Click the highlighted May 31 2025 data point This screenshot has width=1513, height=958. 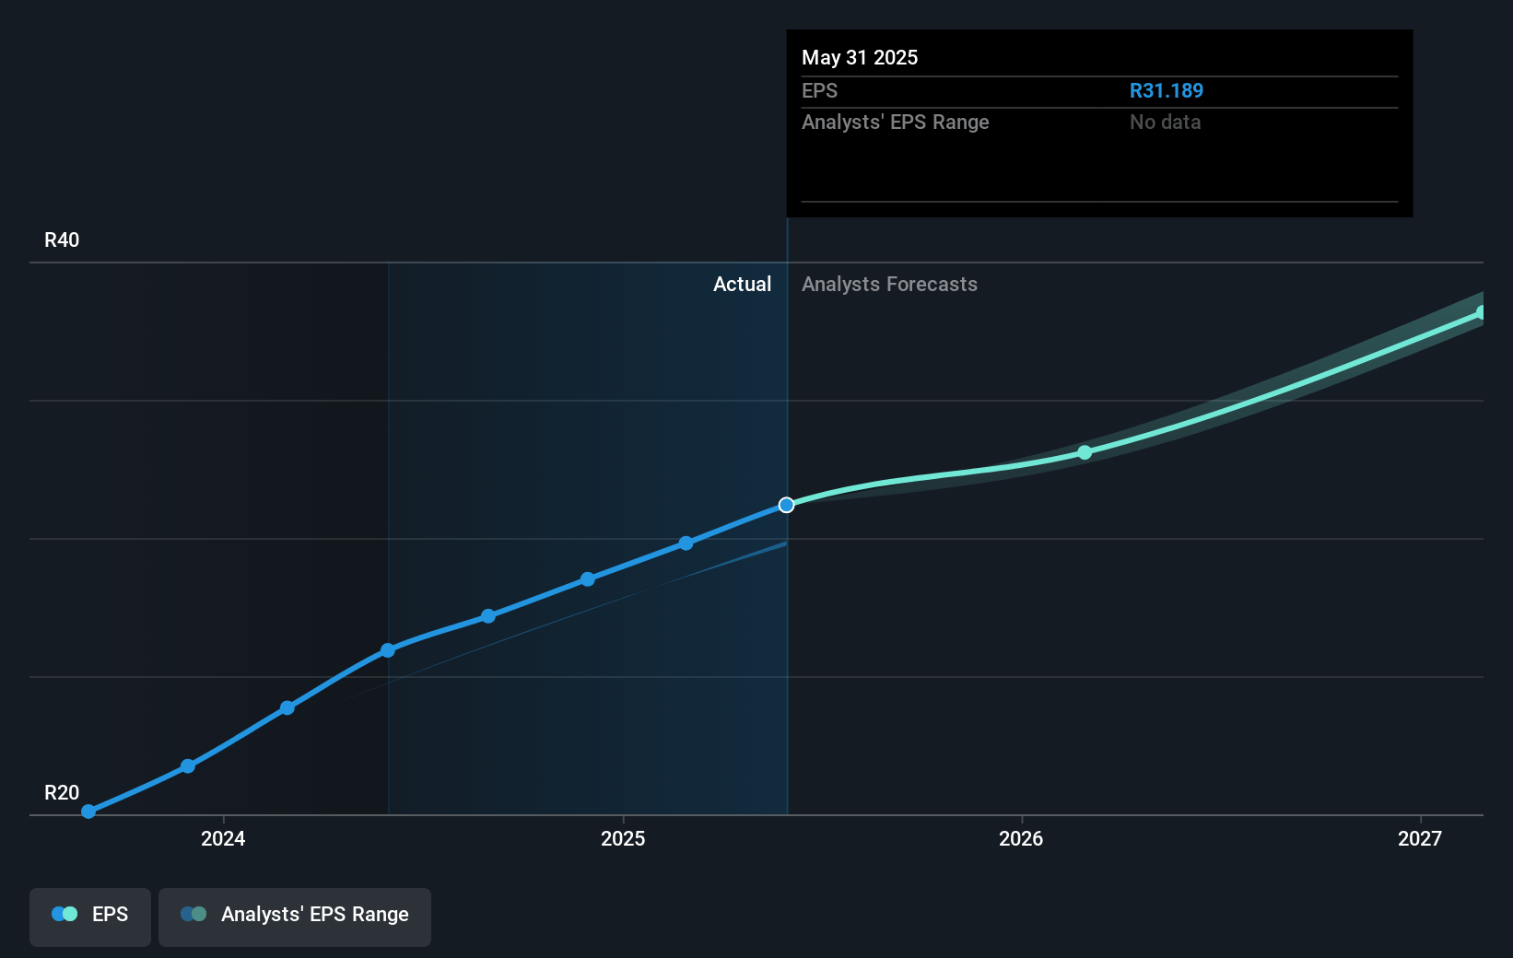[x=786, y=505]
